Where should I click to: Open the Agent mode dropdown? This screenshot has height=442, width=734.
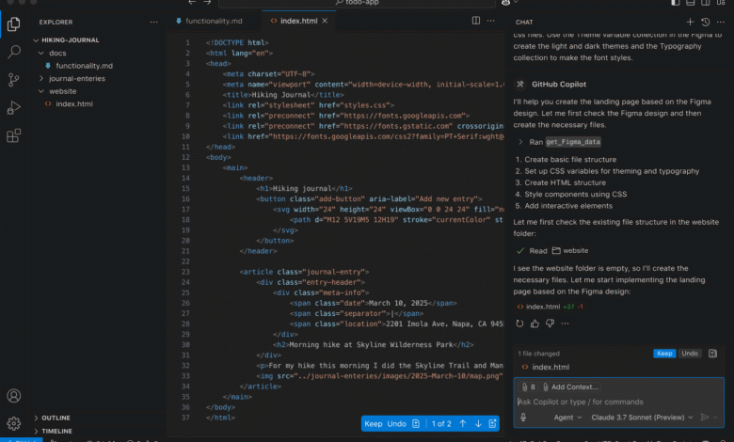tap(567, 418)
